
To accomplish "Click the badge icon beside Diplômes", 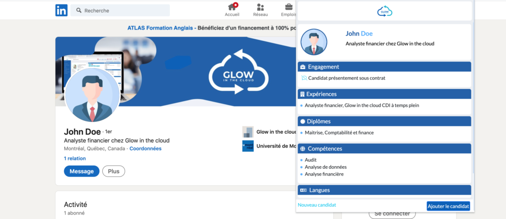I will coord(303,121).
